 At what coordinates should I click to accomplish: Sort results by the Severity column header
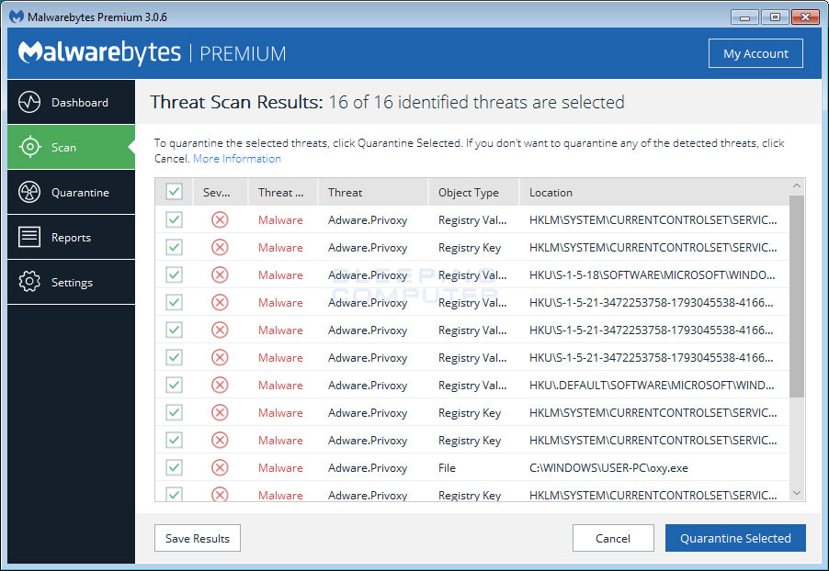click(x=219, y=192)
